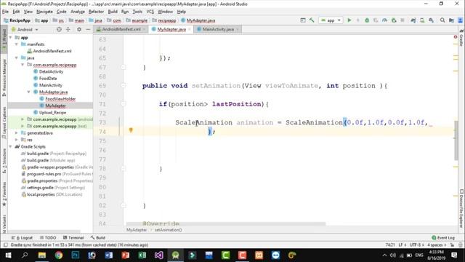Open Chrome from the Windows taskbar

click(x=58, y=255)
